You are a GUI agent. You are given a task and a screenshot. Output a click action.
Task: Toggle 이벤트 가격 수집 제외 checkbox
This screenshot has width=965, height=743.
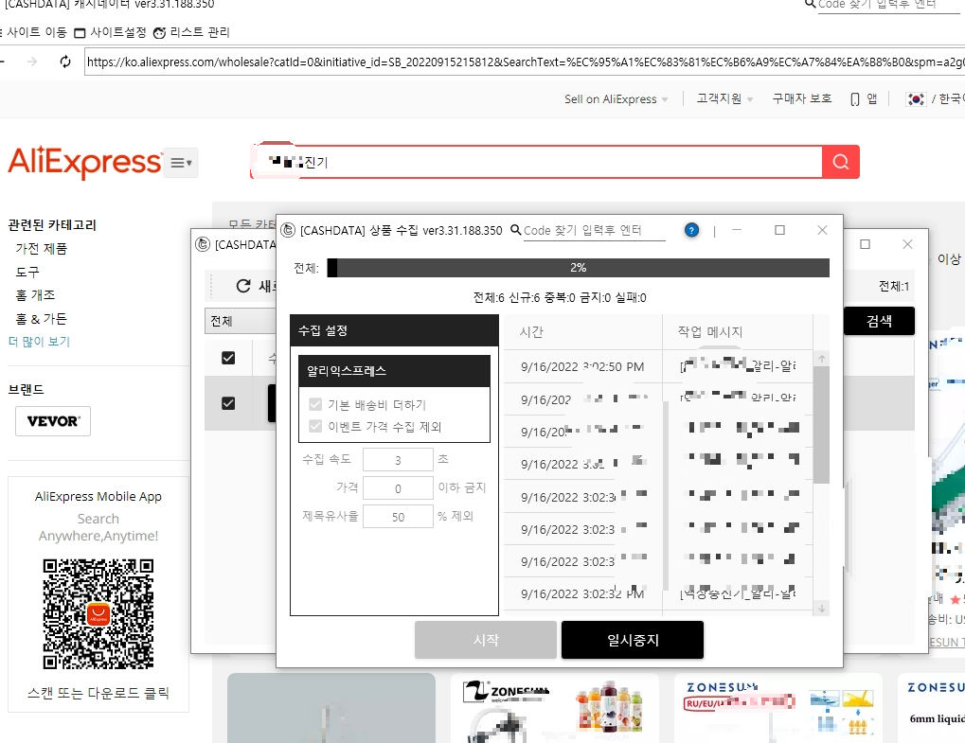pos(315,426)
